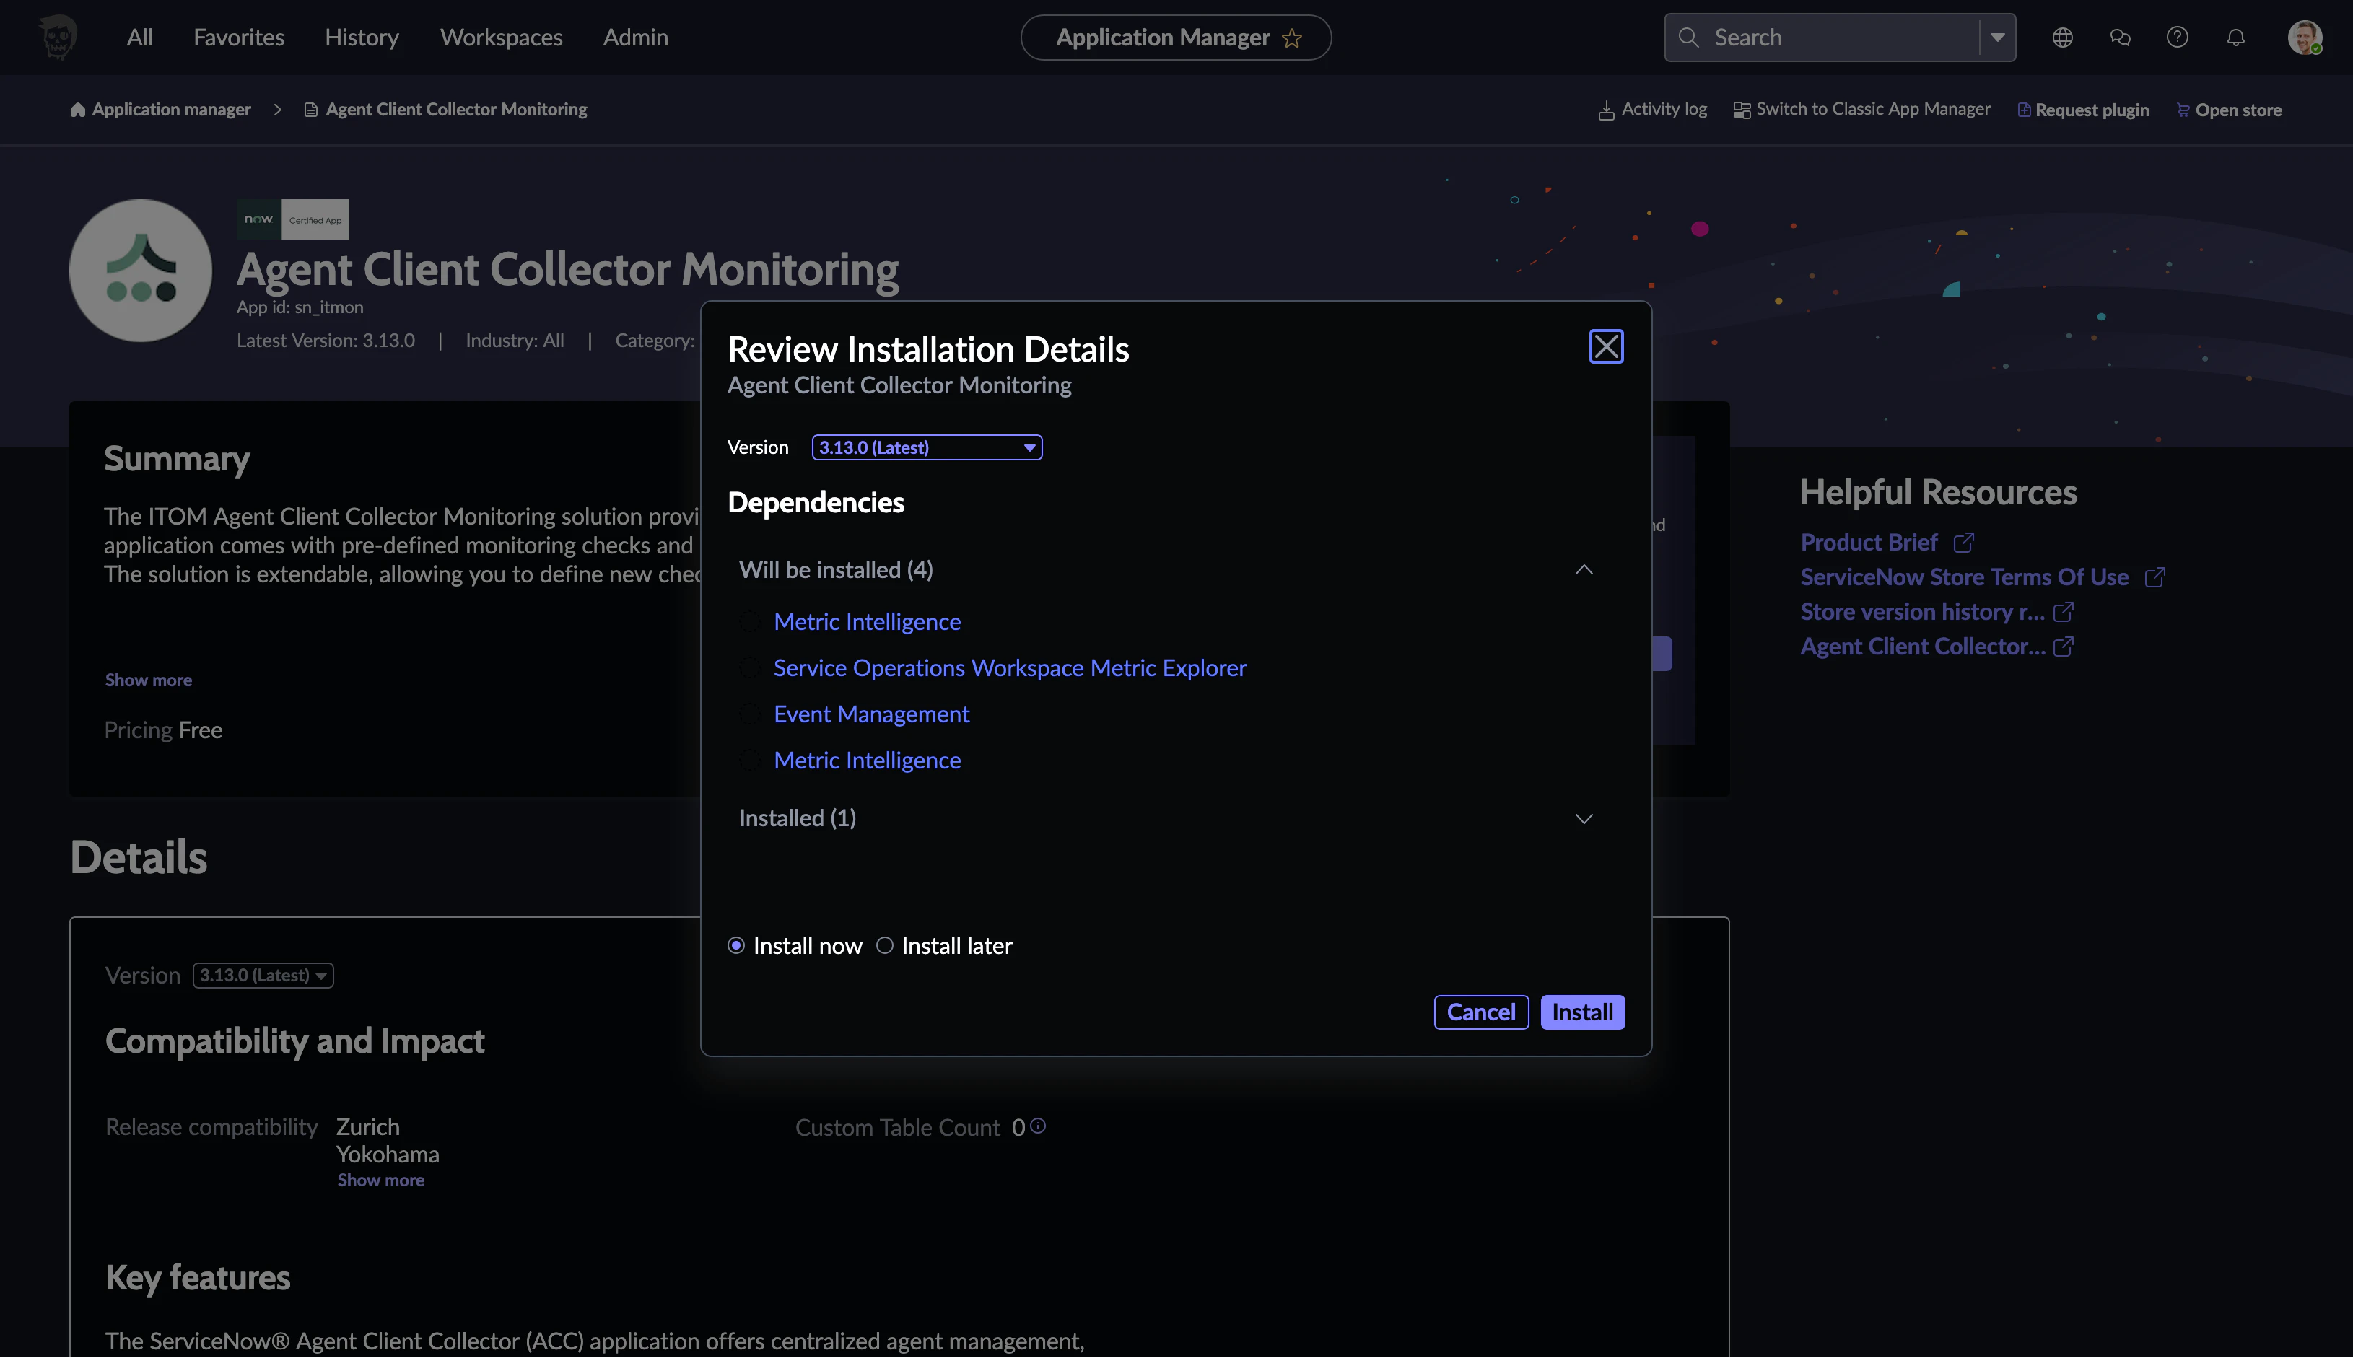Open the Version dropdown under Details

[x=263, y=976]
